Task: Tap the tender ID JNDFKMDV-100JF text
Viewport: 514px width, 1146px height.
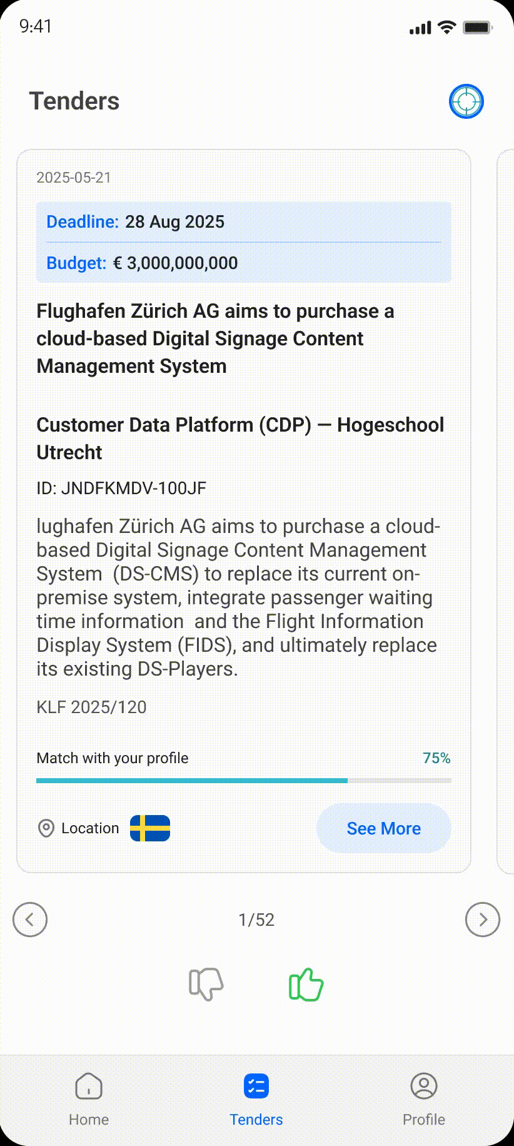Action: (121, 489)
